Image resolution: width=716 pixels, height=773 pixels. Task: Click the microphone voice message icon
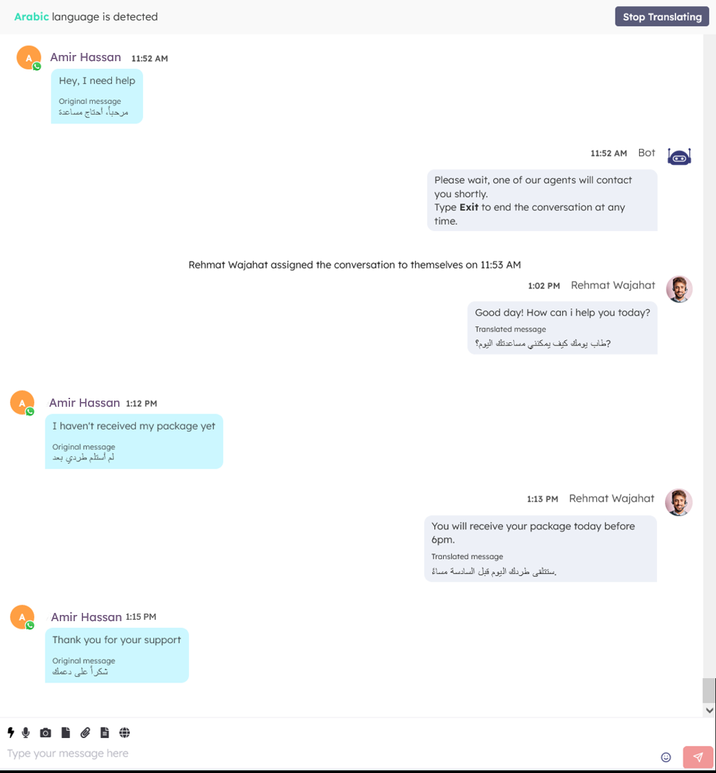coord(26,732)
